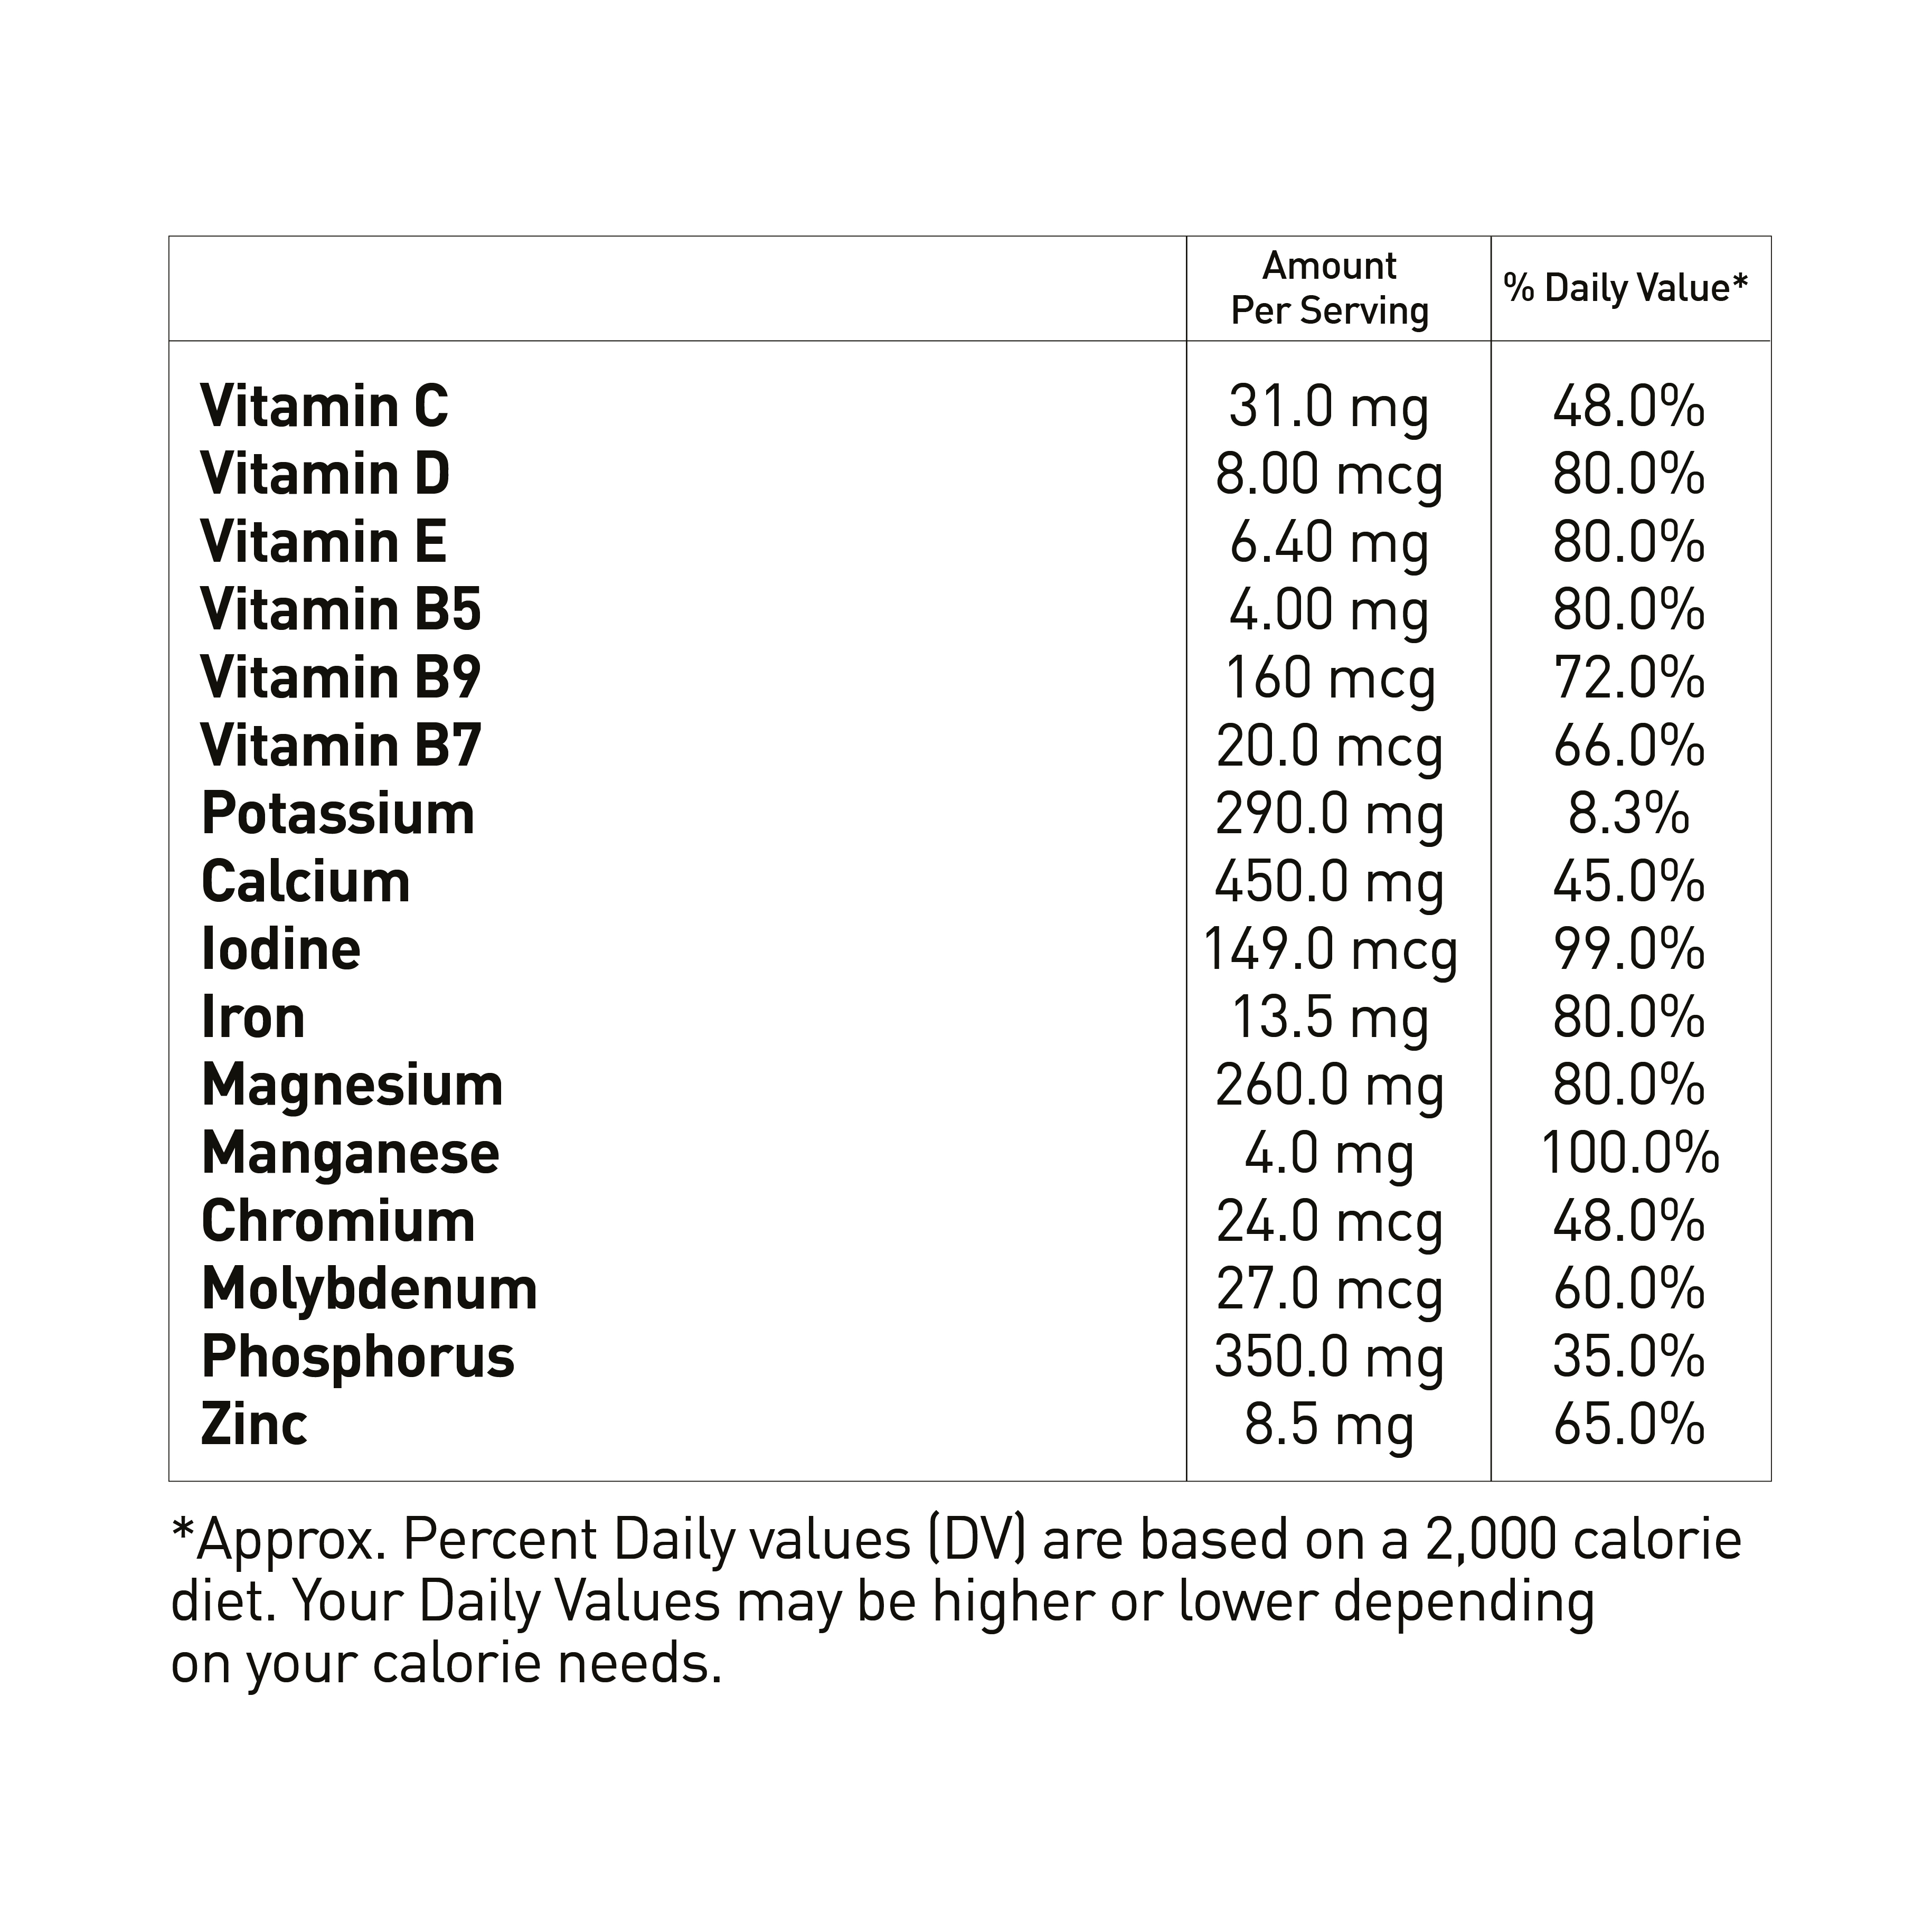Click the 100.0% Manganese daily value
The height and width of the screenshot is (1932, 1932).
click(x=1630, y=1153)
